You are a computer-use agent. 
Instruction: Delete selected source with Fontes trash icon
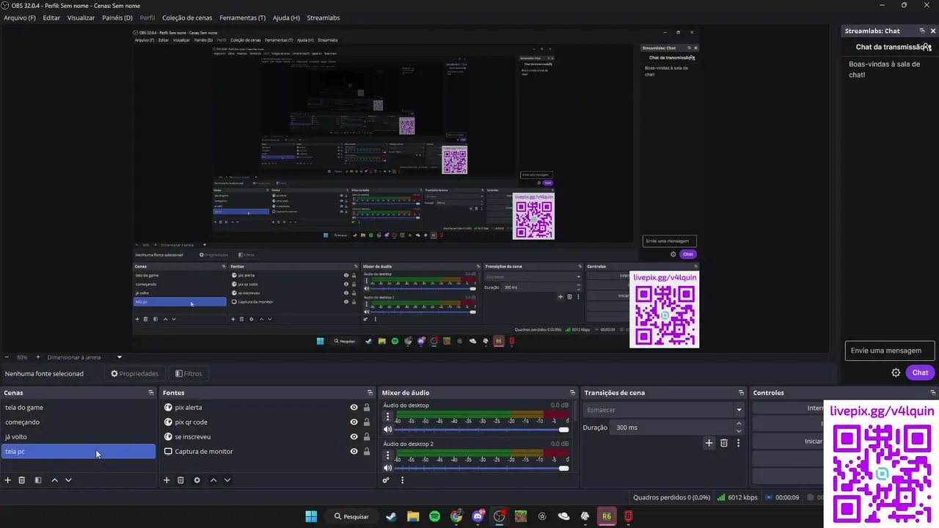(180, 480)
